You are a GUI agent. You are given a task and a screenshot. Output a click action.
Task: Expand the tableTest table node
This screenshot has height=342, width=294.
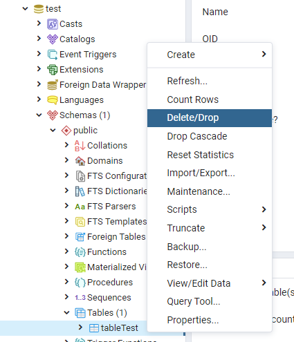pyautogui.click(x=80, y=327)
